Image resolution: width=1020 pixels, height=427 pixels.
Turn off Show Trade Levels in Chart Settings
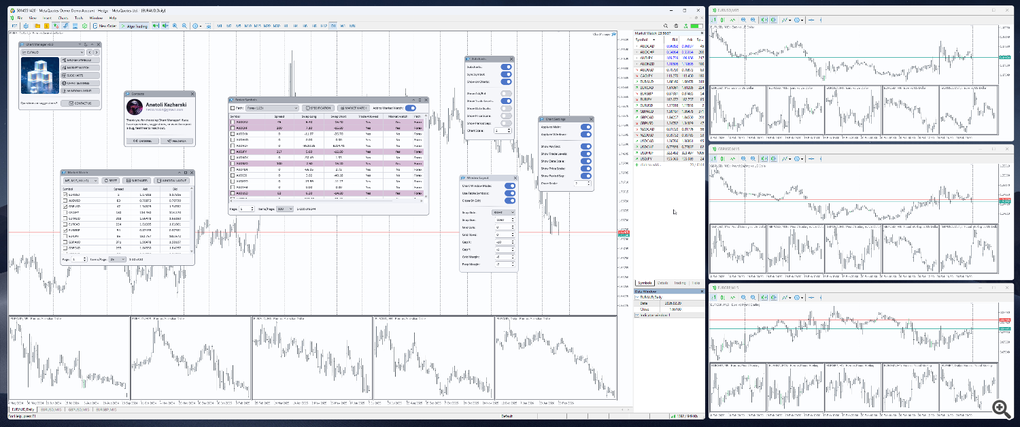click(x=585, y=154)
